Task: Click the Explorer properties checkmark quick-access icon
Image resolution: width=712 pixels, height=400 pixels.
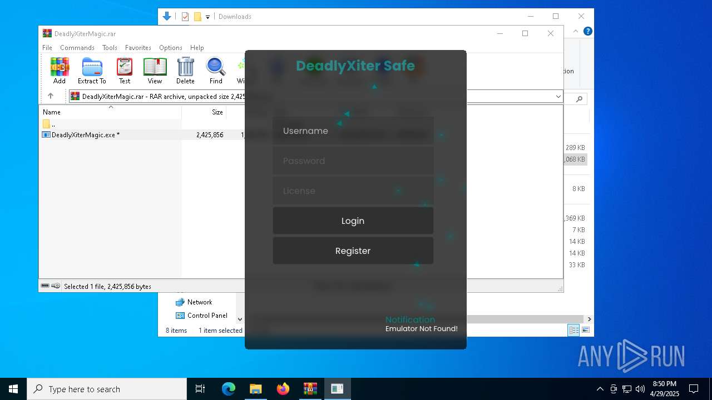Action: [185, 17]
